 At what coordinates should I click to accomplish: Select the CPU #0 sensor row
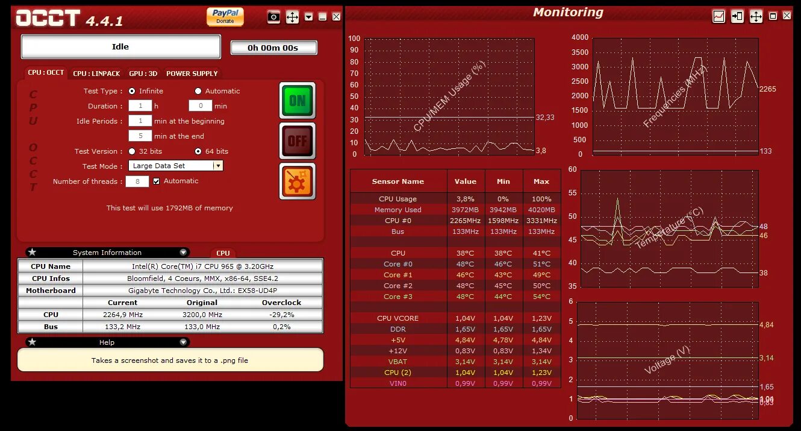coord(455,221)
